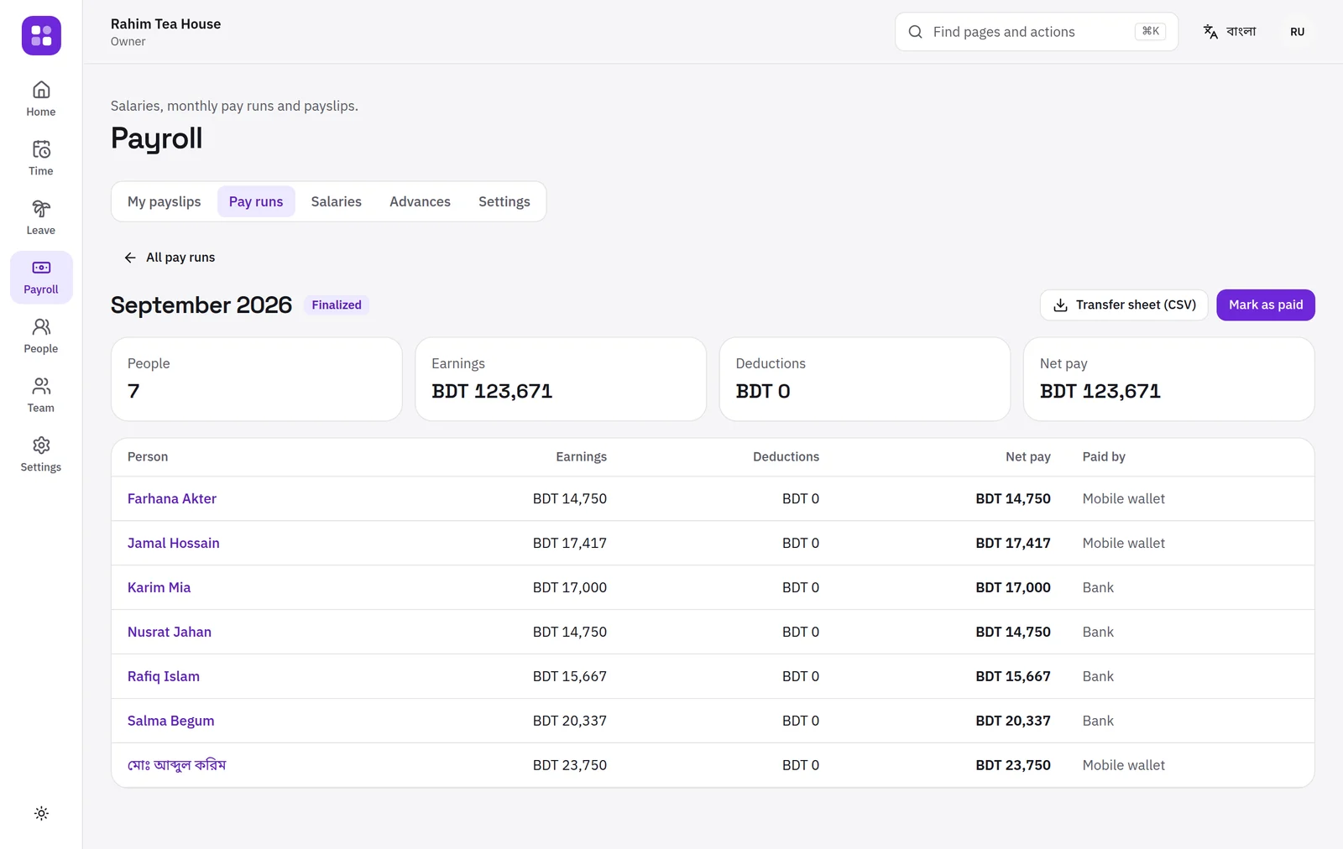Open the Team section
The height and width of the screenshot is (849, 1343).
(41, 395)
